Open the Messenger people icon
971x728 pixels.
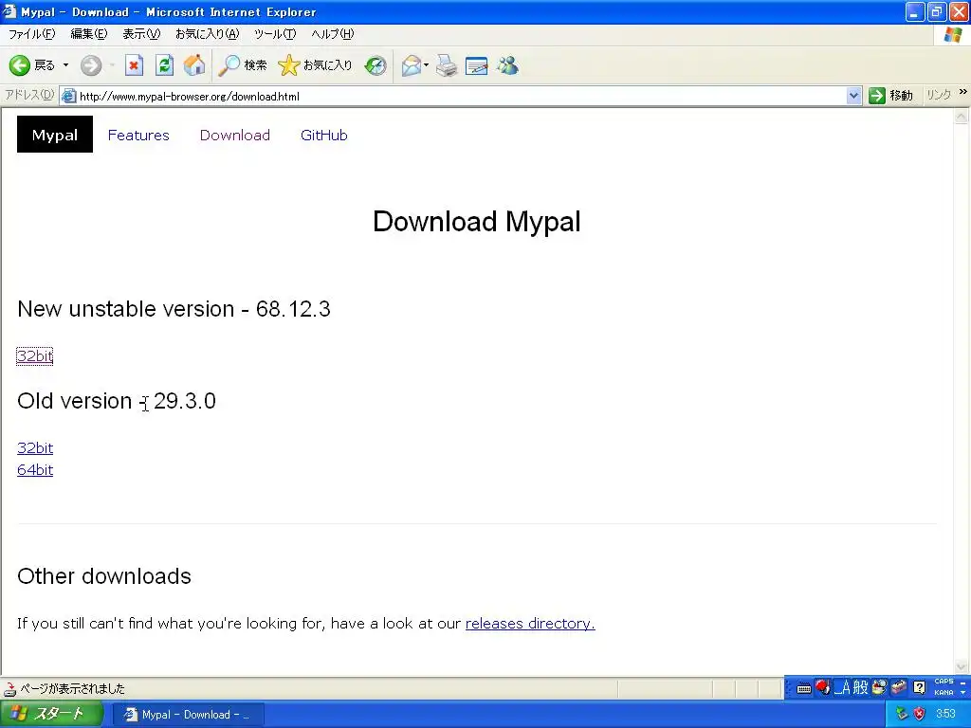click(507, 65)
